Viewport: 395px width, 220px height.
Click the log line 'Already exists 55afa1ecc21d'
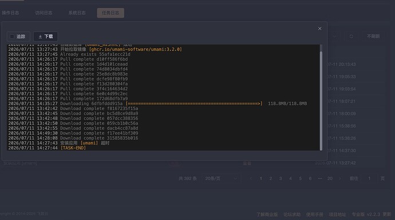tap(95, 54)
